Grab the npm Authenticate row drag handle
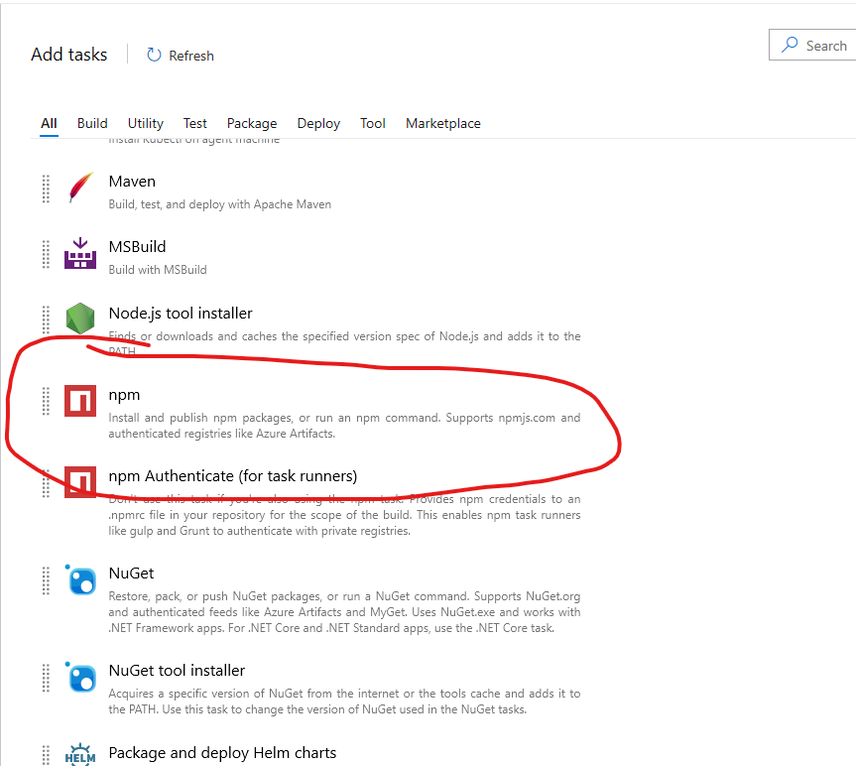 [x=46, y=482]
